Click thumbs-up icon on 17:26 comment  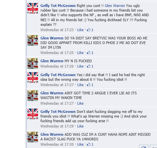[89, 66]
